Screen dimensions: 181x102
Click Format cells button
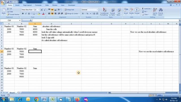coord(137,11)
